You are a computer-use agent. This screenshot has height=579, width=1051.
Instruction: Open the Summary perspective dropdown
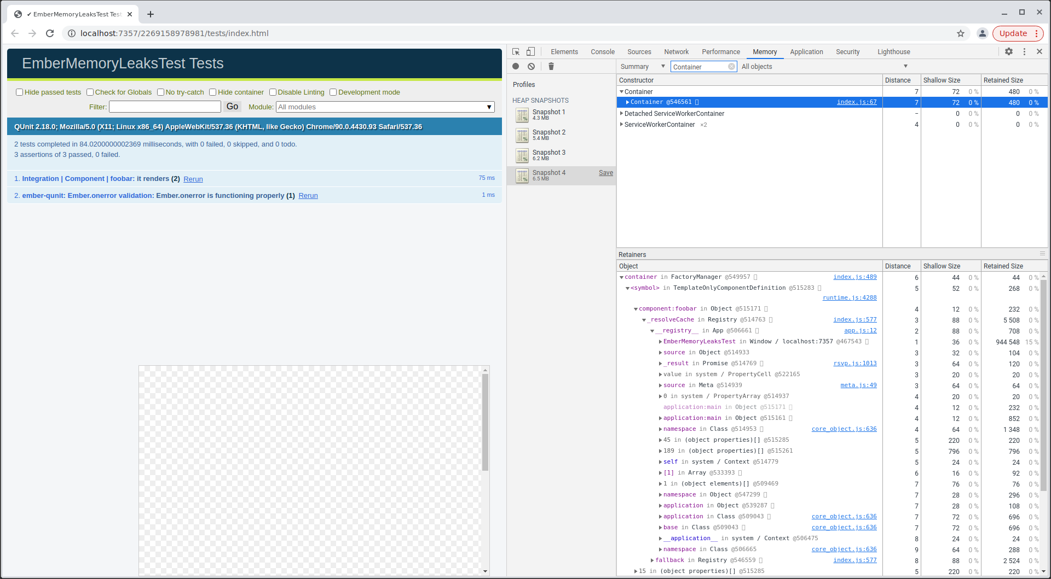[x=643, y=67]
